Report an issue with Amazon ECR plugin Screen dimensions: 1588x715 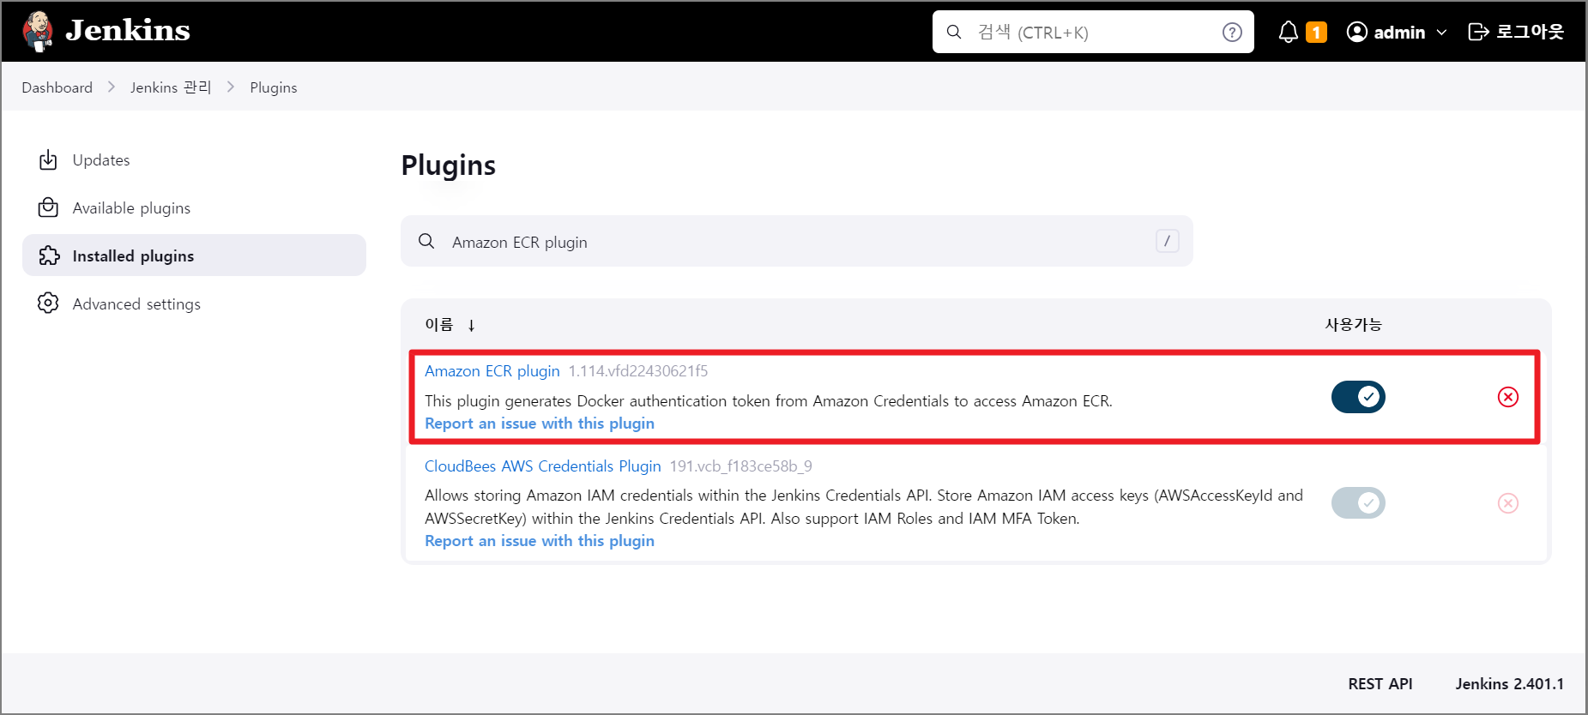point(540,424)
